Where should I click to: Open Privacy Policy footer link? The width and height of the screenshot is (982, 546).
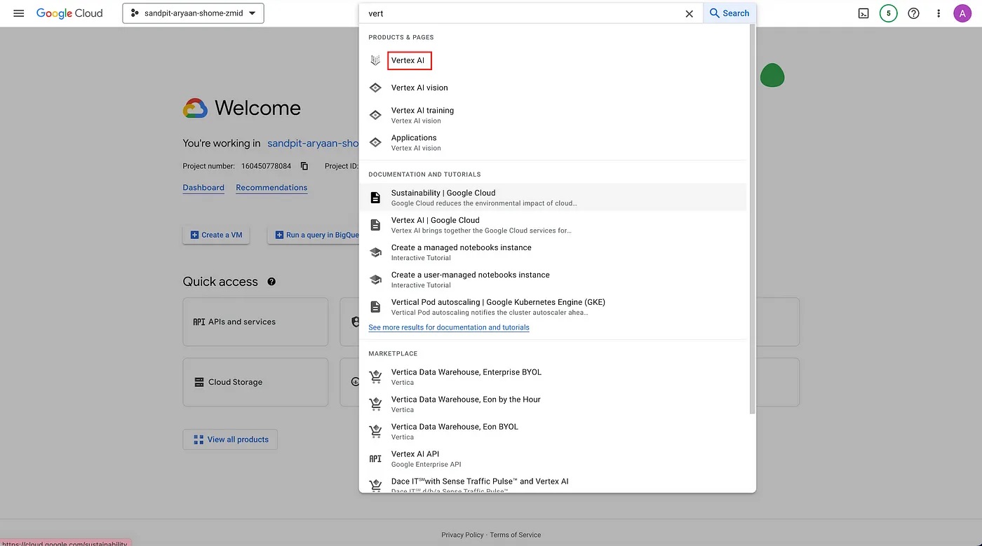pos(462,535)
